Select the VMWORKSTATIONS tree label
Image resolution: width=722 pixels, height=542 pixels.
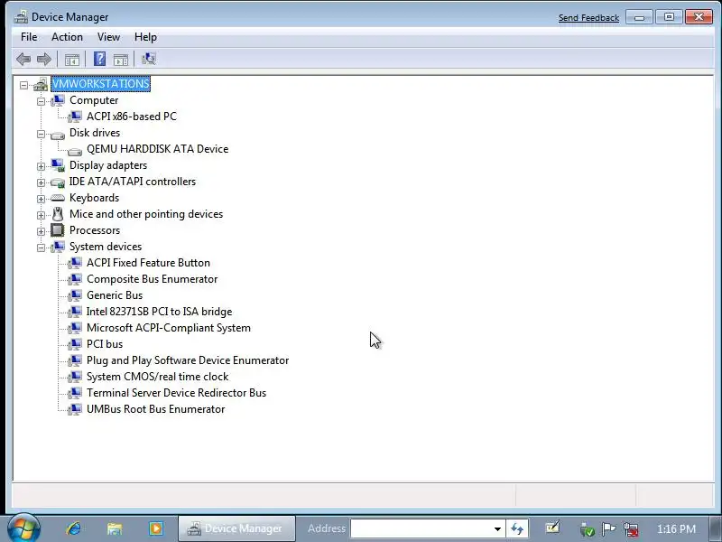[100, 84]
